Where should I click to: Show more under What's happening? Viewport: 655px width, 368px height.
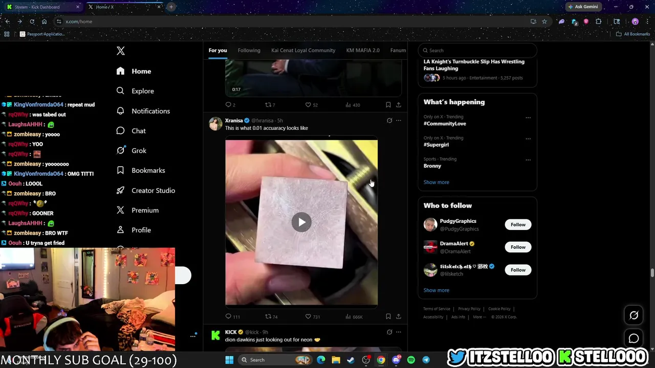[436, 182]
